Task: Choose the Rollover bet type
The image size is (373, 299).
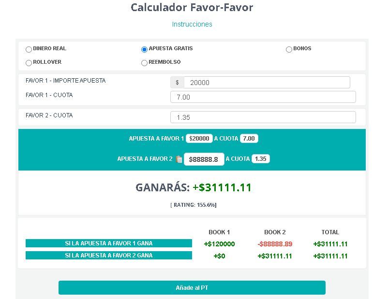Action: pyautogui.click(x=29, y=63)
